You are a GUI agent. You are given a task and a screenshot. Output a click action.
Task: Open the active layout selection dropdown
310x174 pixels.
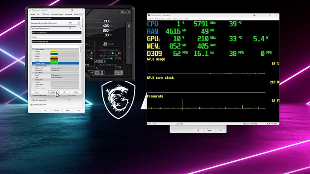tap(56, 37)
